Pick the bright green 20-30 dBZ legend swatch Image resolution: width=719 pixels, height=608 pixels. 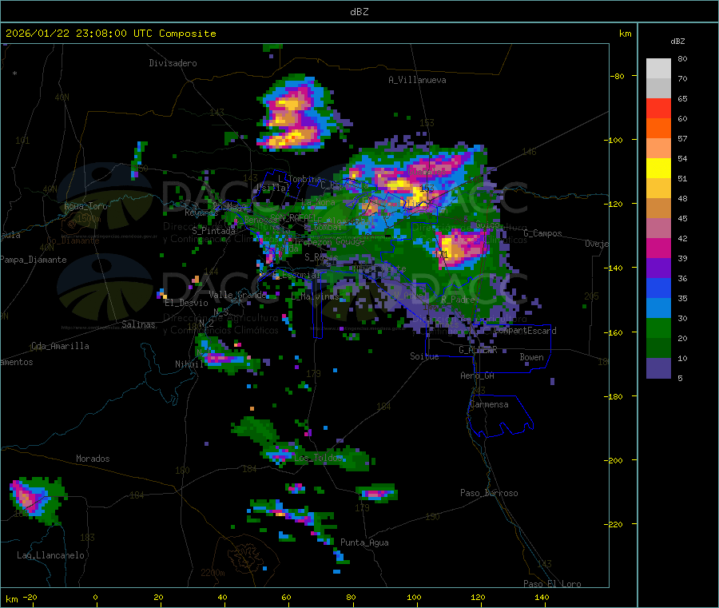click(658, 328)
